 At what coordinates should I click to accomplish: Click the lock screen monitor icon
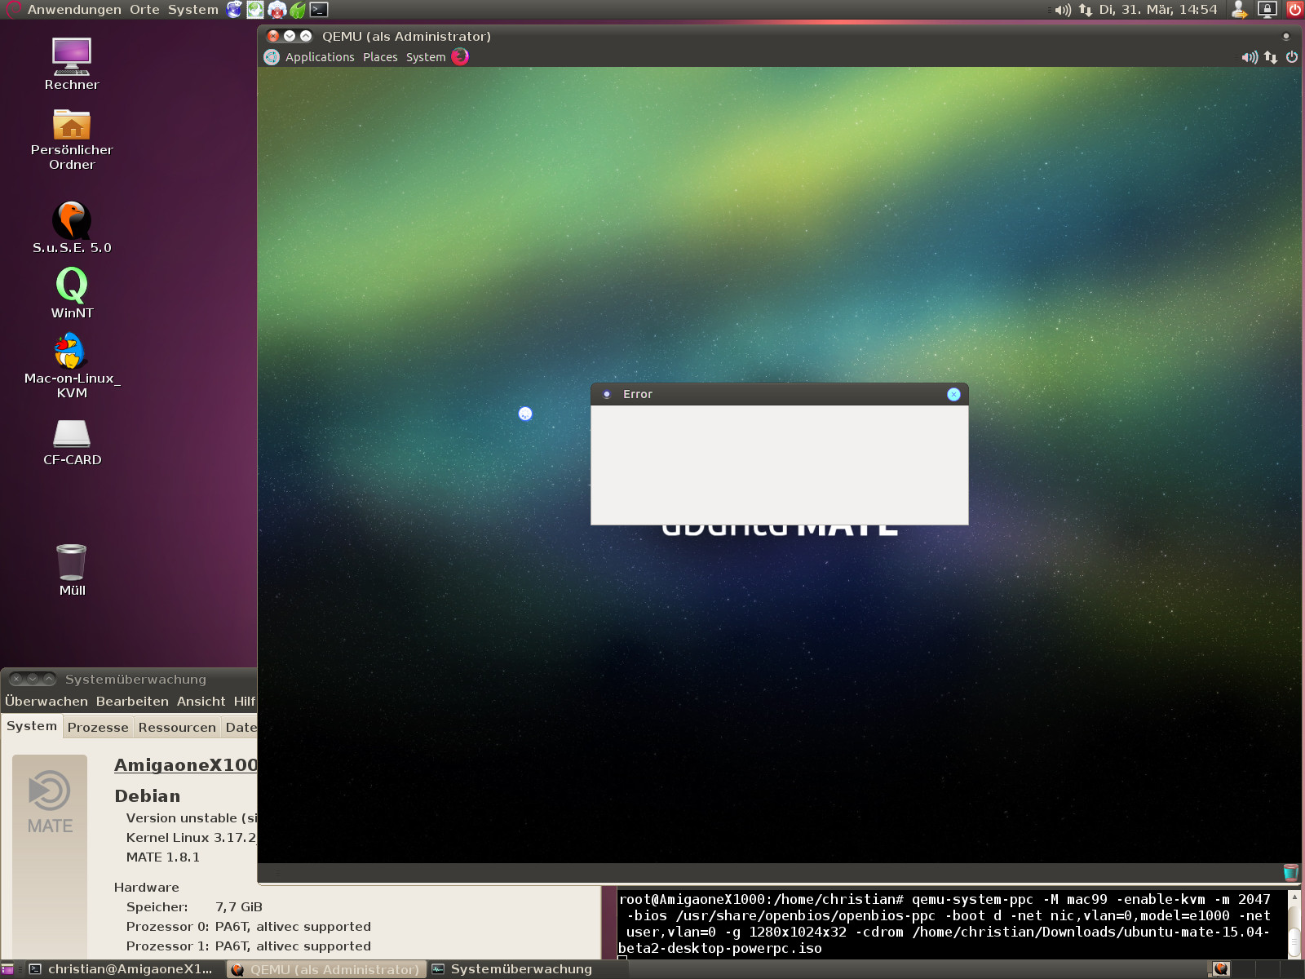coord(1267,10)
